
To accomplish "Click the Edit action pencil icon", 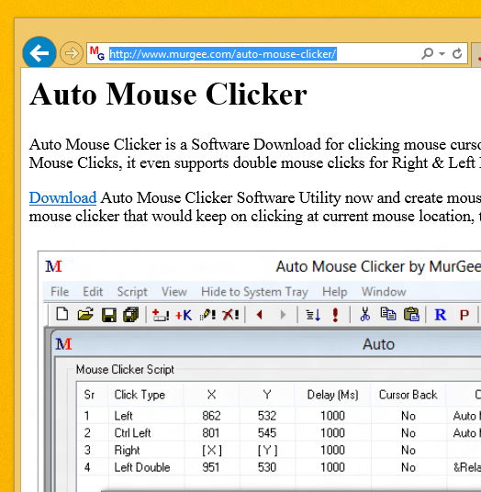I will tap(207, 315).
